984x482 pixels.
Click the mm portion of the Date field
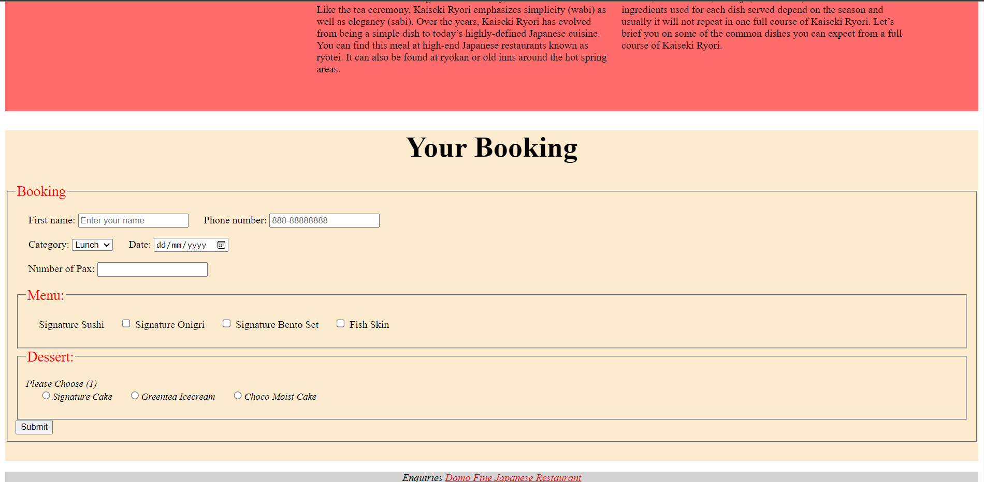178,245
